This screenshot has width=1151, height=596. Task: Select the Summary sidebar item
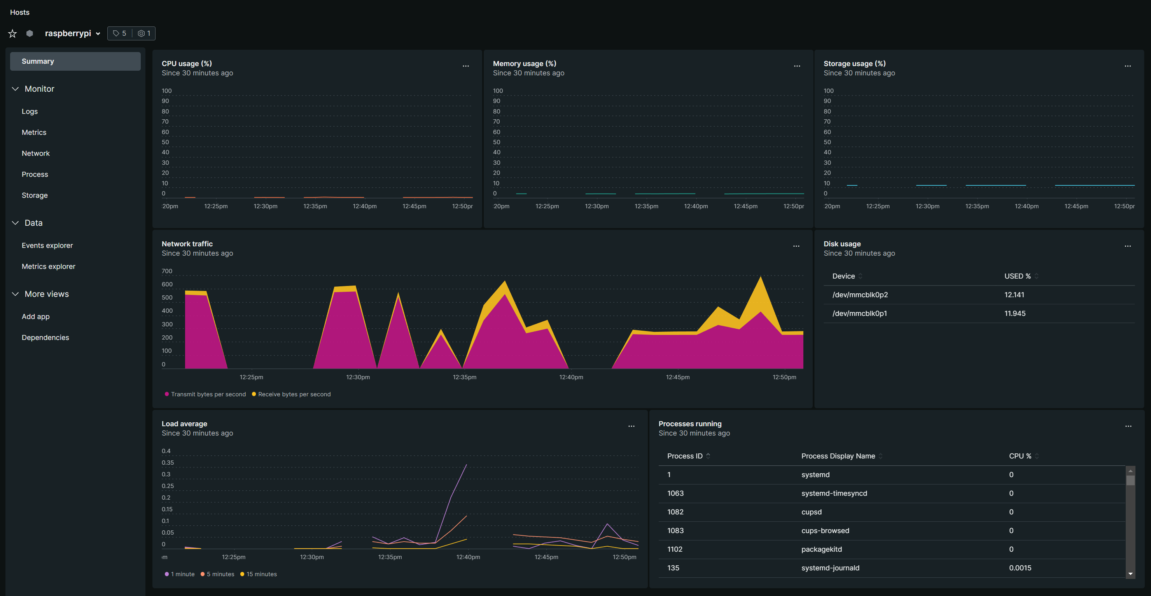point(75,61)
